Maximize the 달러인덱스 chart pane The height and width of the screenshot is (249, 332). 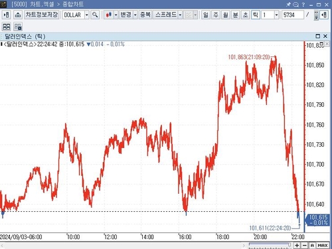point(318,36)
